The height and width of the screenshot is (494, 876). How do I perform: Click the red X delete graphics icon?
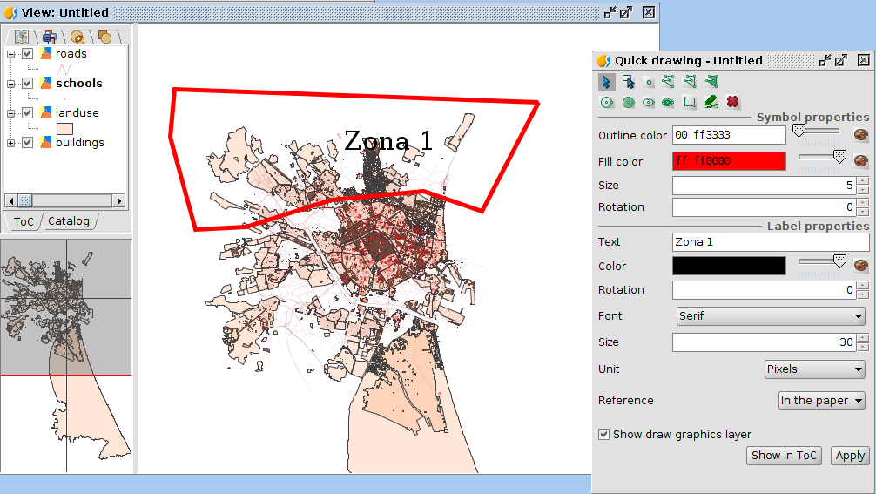click(733, 102)
